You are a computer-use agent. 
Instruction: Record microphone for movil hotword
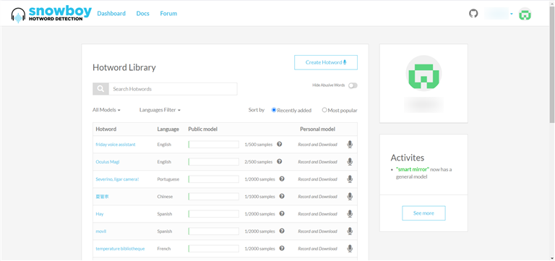[350, 231]
